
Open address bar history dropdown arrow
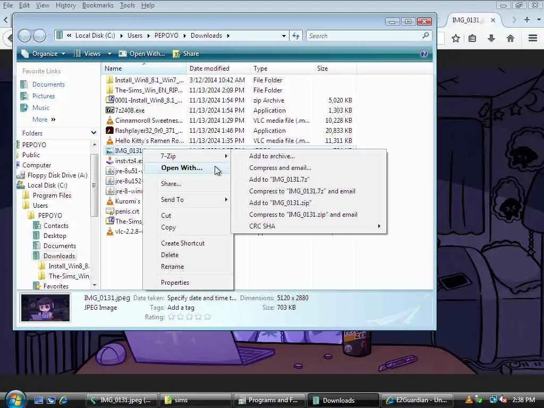coord(284,36)
